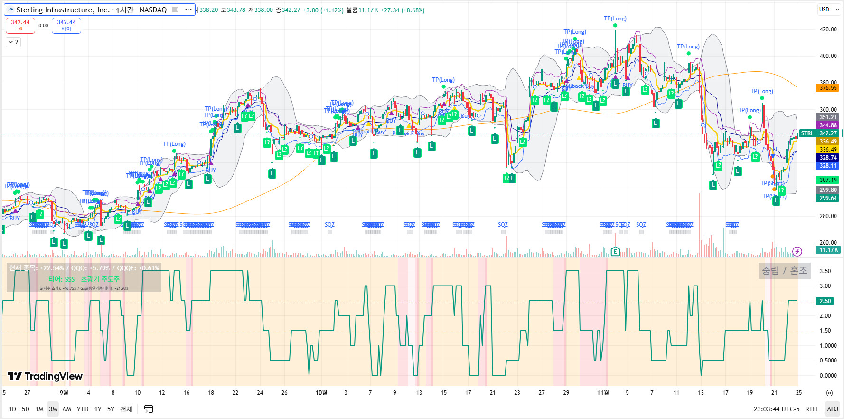Open chart settings hexagon icon
Image resolution: width=844 pixels, height=419 pixels.
tap(829, 393)
